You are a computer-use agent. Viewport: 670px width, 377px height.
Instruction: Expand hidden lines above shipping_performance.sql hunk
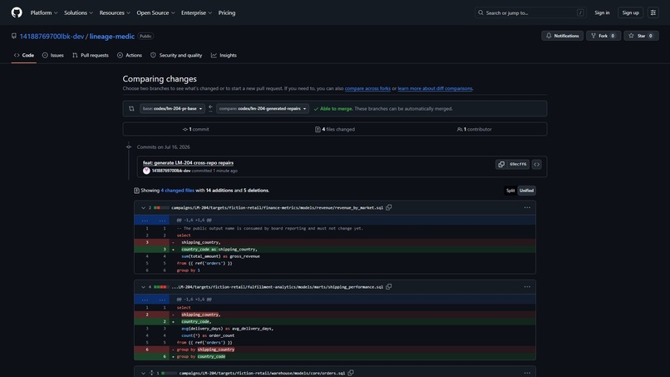point(153,299)
